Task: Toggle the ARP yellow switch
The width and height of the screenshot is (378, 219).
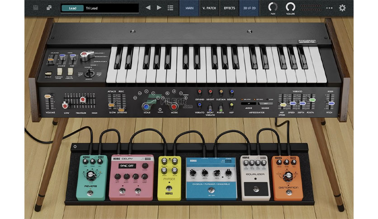Action: point(232,106)
